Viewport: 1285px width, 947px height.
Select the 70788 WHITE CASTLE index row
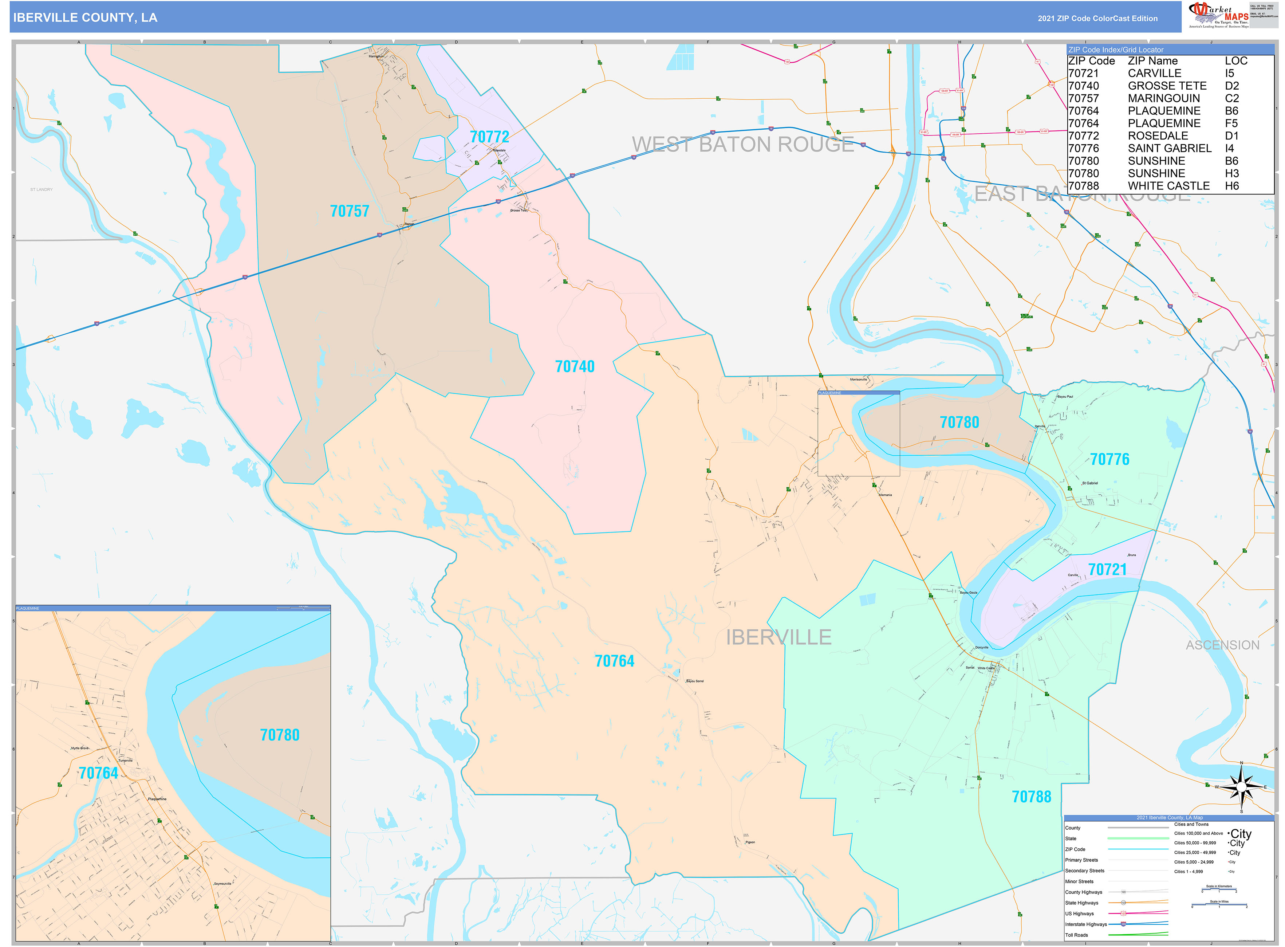(1170, 186)
